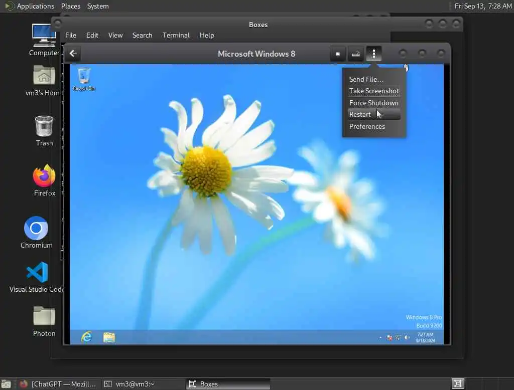The height and width of the screenshot is (390, 514).
Task: Switch to Boxes window in bottom taskbar
Action: pyautogui.click(x=228, y=384)
